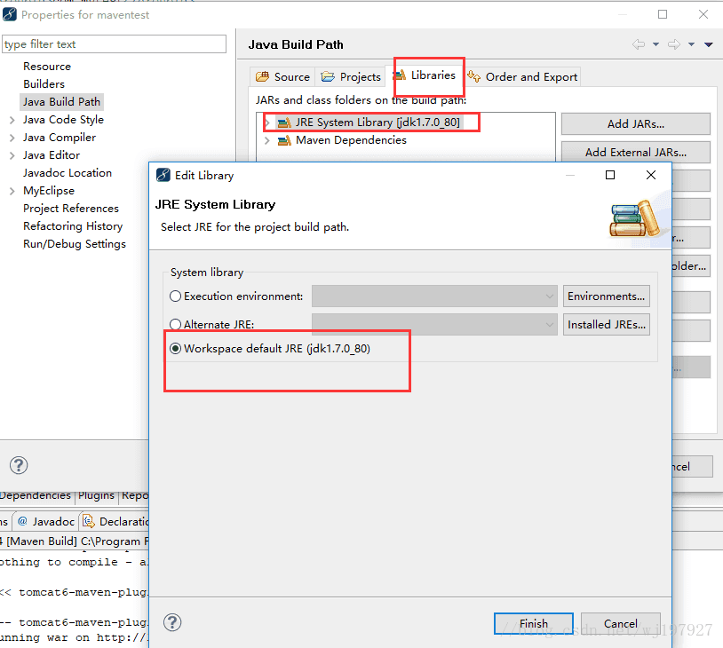
Task: Click forward navigation arrow in Java Build Path header
Action: point(674,44)
